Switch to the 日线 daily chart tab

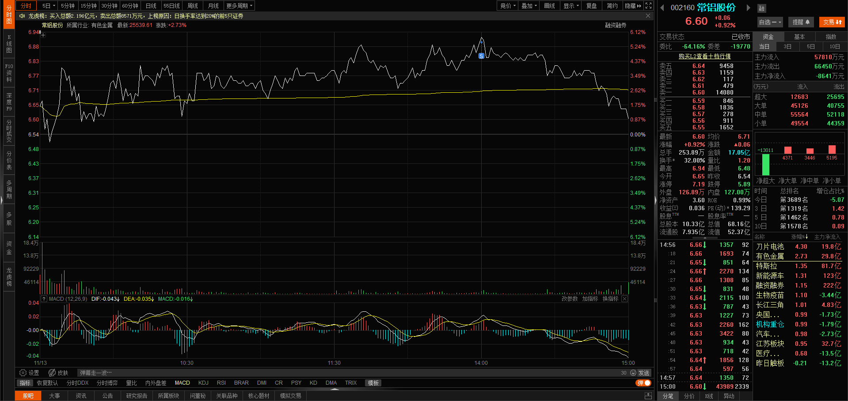[x=151, y=6]
